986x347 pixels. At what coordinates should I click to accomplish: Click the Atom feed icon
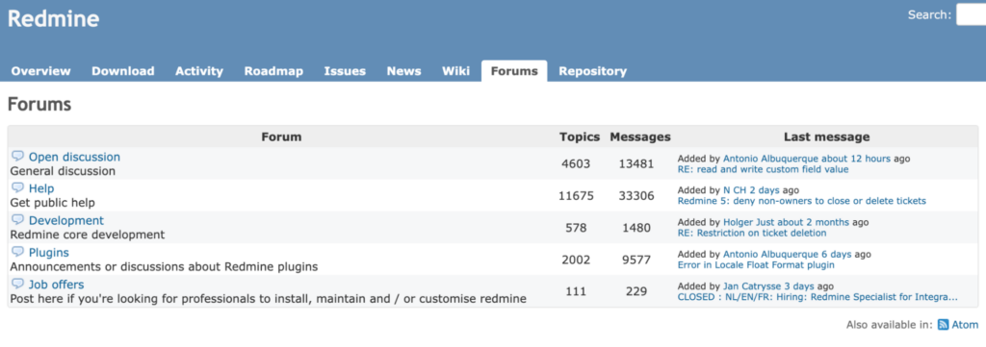pyautogui.click(x=944, y=324)
